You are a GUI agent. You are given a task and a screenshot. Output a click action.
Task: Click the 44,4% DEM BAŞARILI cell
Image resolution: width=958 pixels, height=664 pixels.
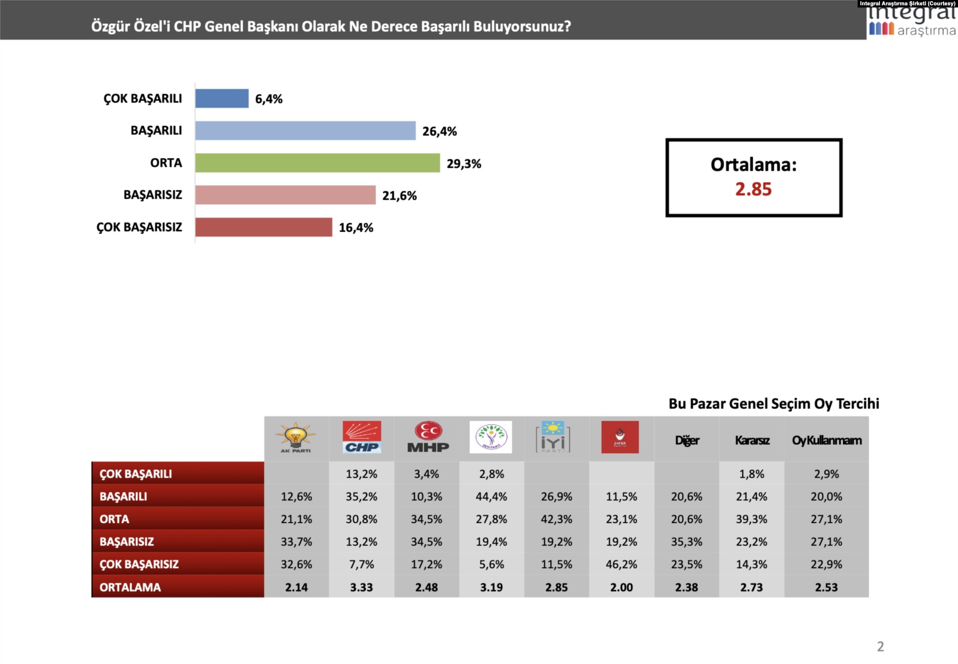491,497
